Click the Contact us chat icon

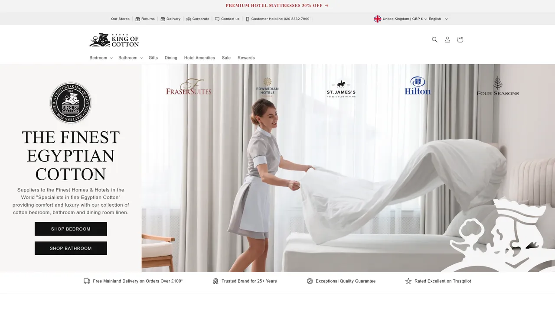coord(217,19)
